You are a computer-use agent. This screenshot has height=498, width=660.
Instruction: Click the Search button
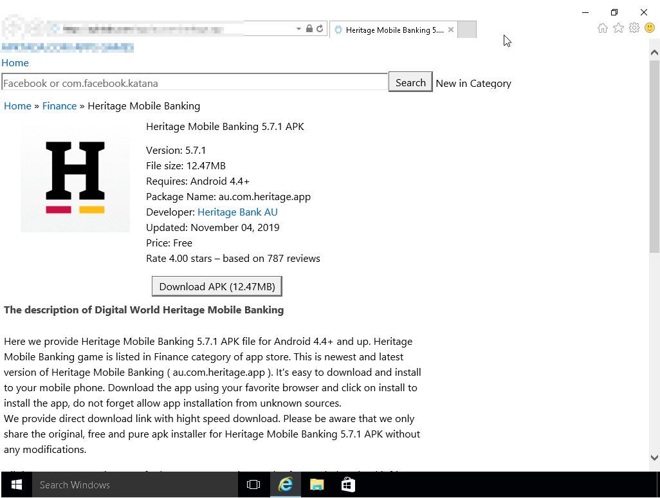pyautogui.click(x=410, y=82)
